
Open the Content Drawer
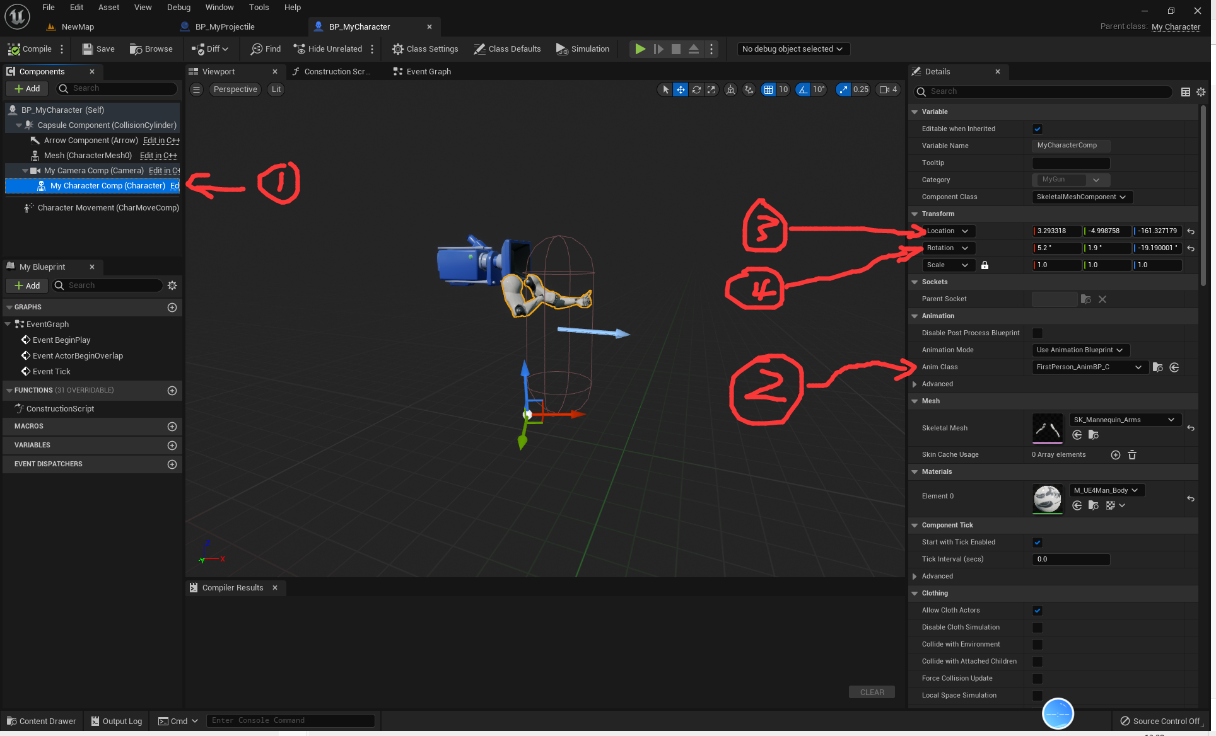coord(41,721)
